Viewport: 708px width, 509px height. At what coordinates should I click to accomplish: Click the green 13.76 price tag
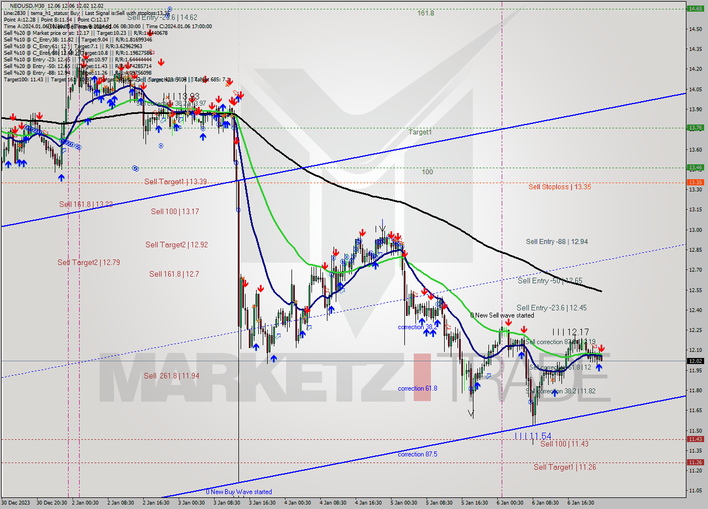(695, 127)
